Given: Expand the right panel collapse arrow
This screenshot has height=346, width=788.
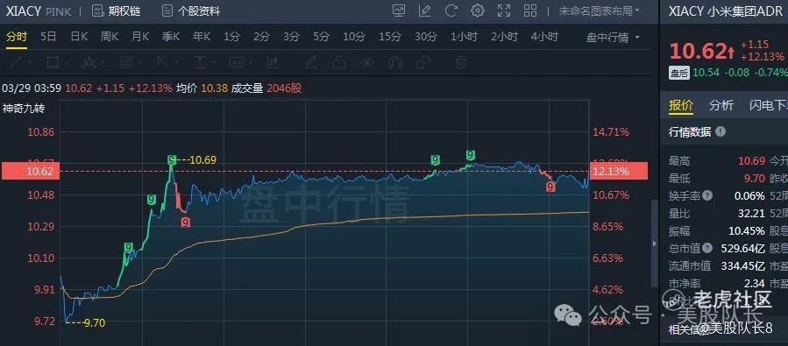Looking at the screenshot, I should pos(654,244).
